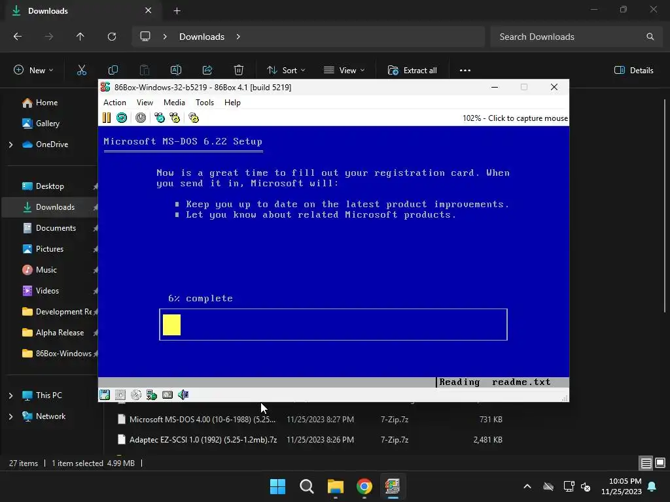Open the View menu in 86Box
This screenshot has height=502, width=670.
(x=145, y=103)
